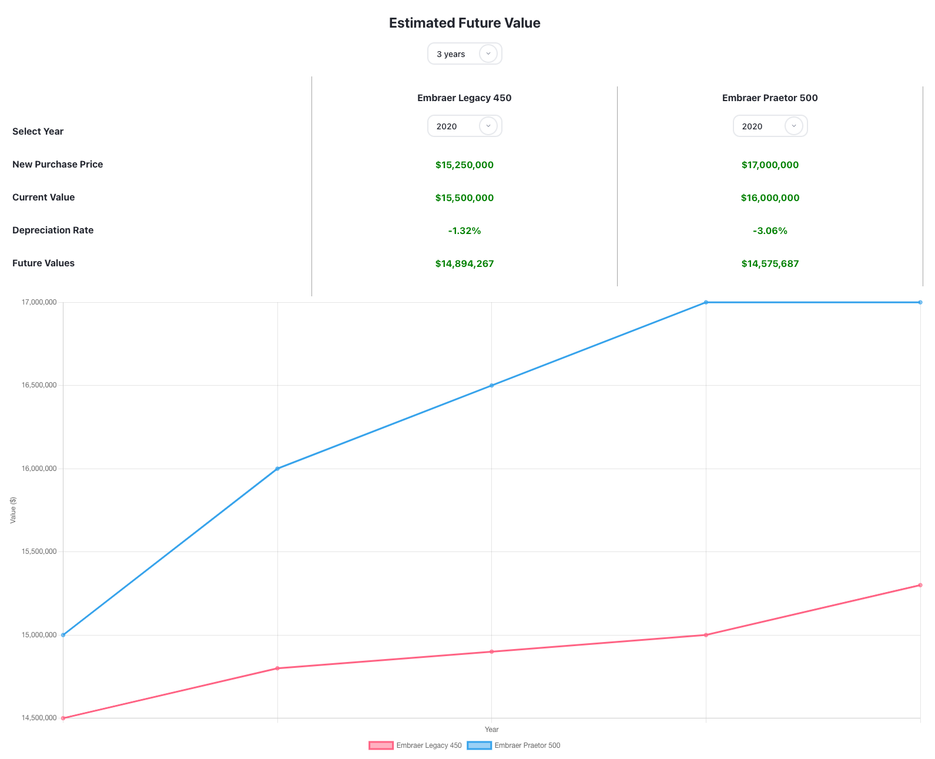The height and width of the screenshot is (759, 935).
Task: Click the Future Values row label
Action: point(43,263)
